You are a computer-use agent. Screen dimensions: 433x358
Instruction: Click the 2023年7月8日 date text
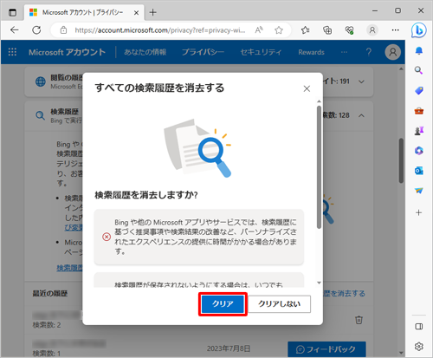[229, 348]
